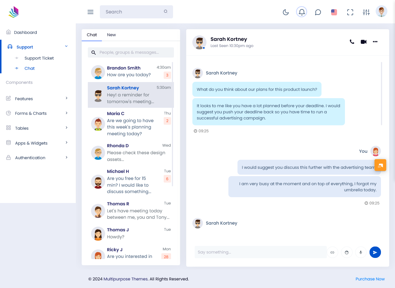Image resolution: width=395 pixels, height=288 pixels.
Task: Open the Multipurpose Themes link
Action: click(125, 279)
